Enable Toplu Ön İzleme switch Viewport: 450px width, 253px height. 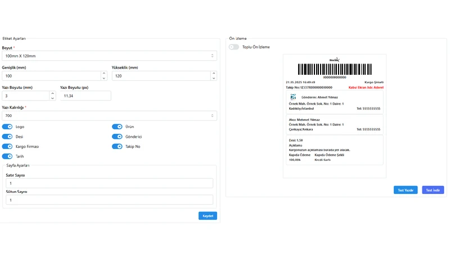[234, 47]
